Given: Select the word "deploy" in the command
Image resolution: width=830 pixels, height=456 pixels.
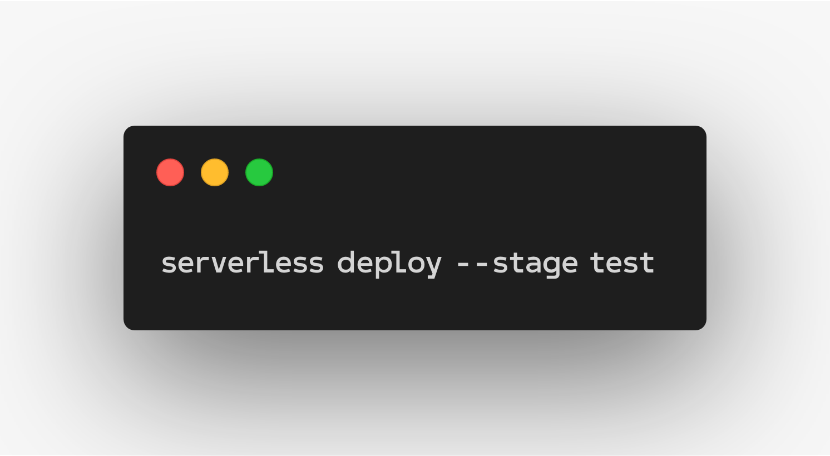Looking at the screenshot, I should coord(389,263).
